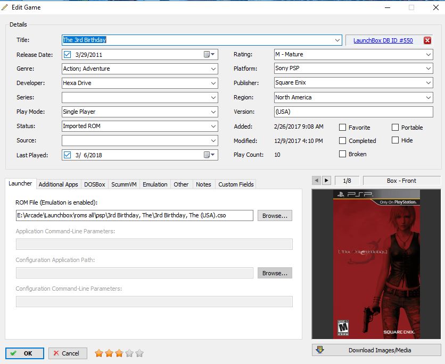The width and height of the screenshot is (445, 364).
Task: Uncheck the Release Date checkbox
Action: point(67,54)
